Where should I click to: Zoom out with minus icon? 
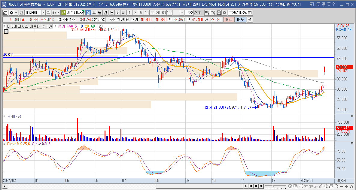point(341,186)
